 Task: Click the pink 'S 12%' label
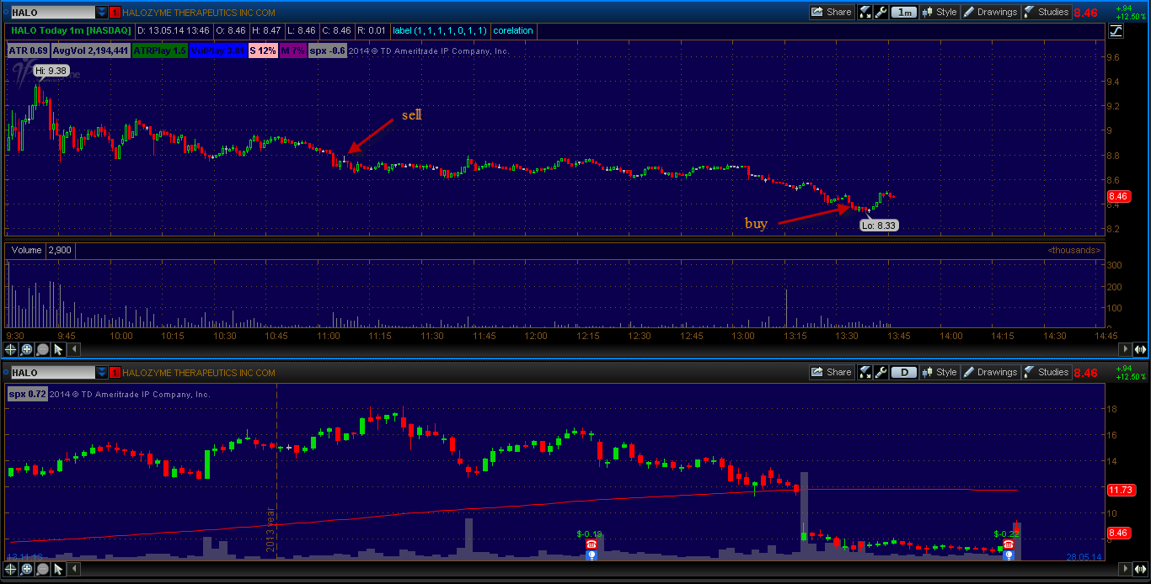[x=263, y=50]
